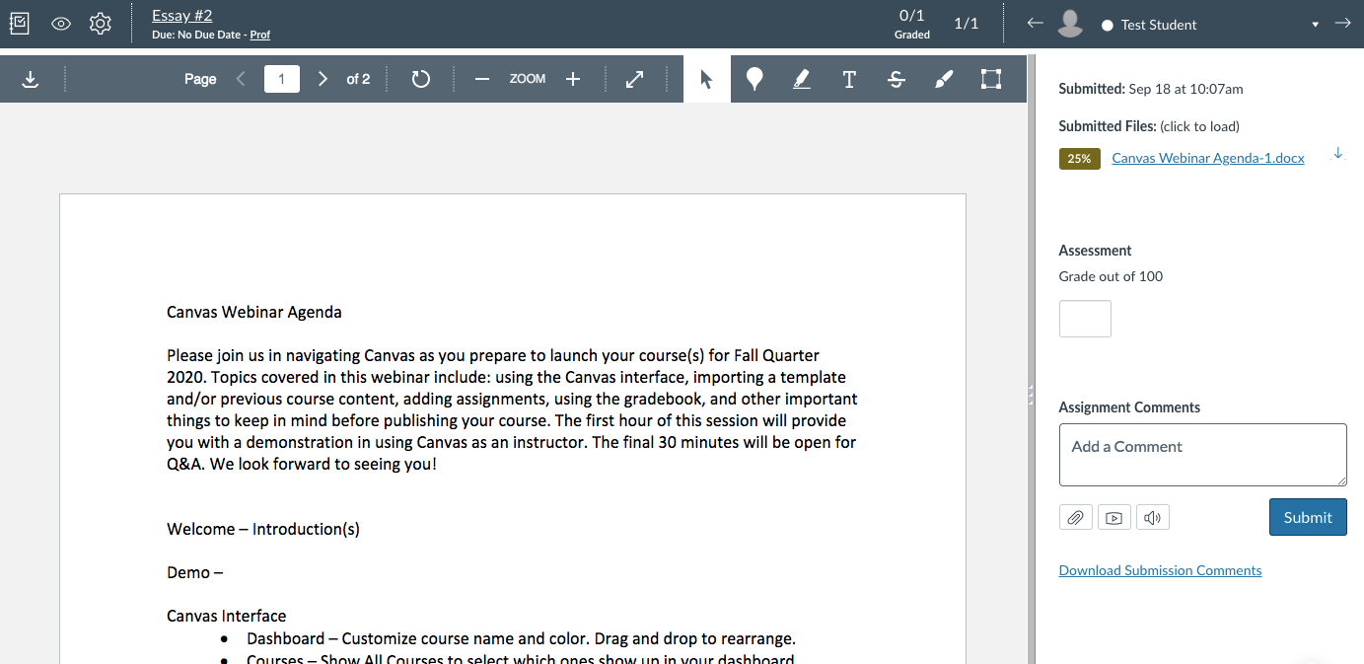Zoom in on the document
Viewport: 1364px width, 664px height.
point(572,78)
